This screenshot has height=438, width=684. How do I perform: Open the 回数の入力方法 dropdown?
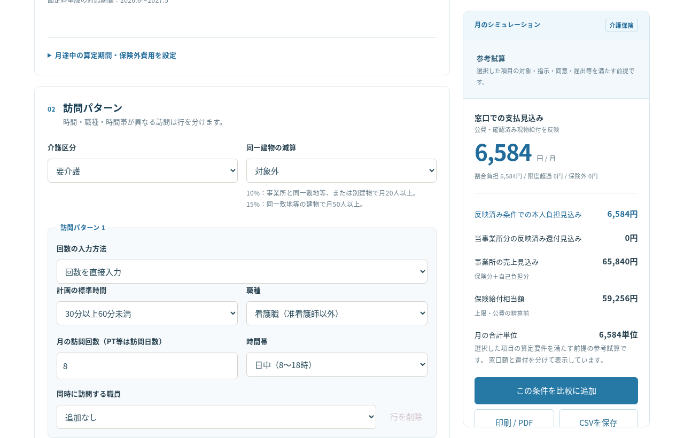click(x=242, y=271)
